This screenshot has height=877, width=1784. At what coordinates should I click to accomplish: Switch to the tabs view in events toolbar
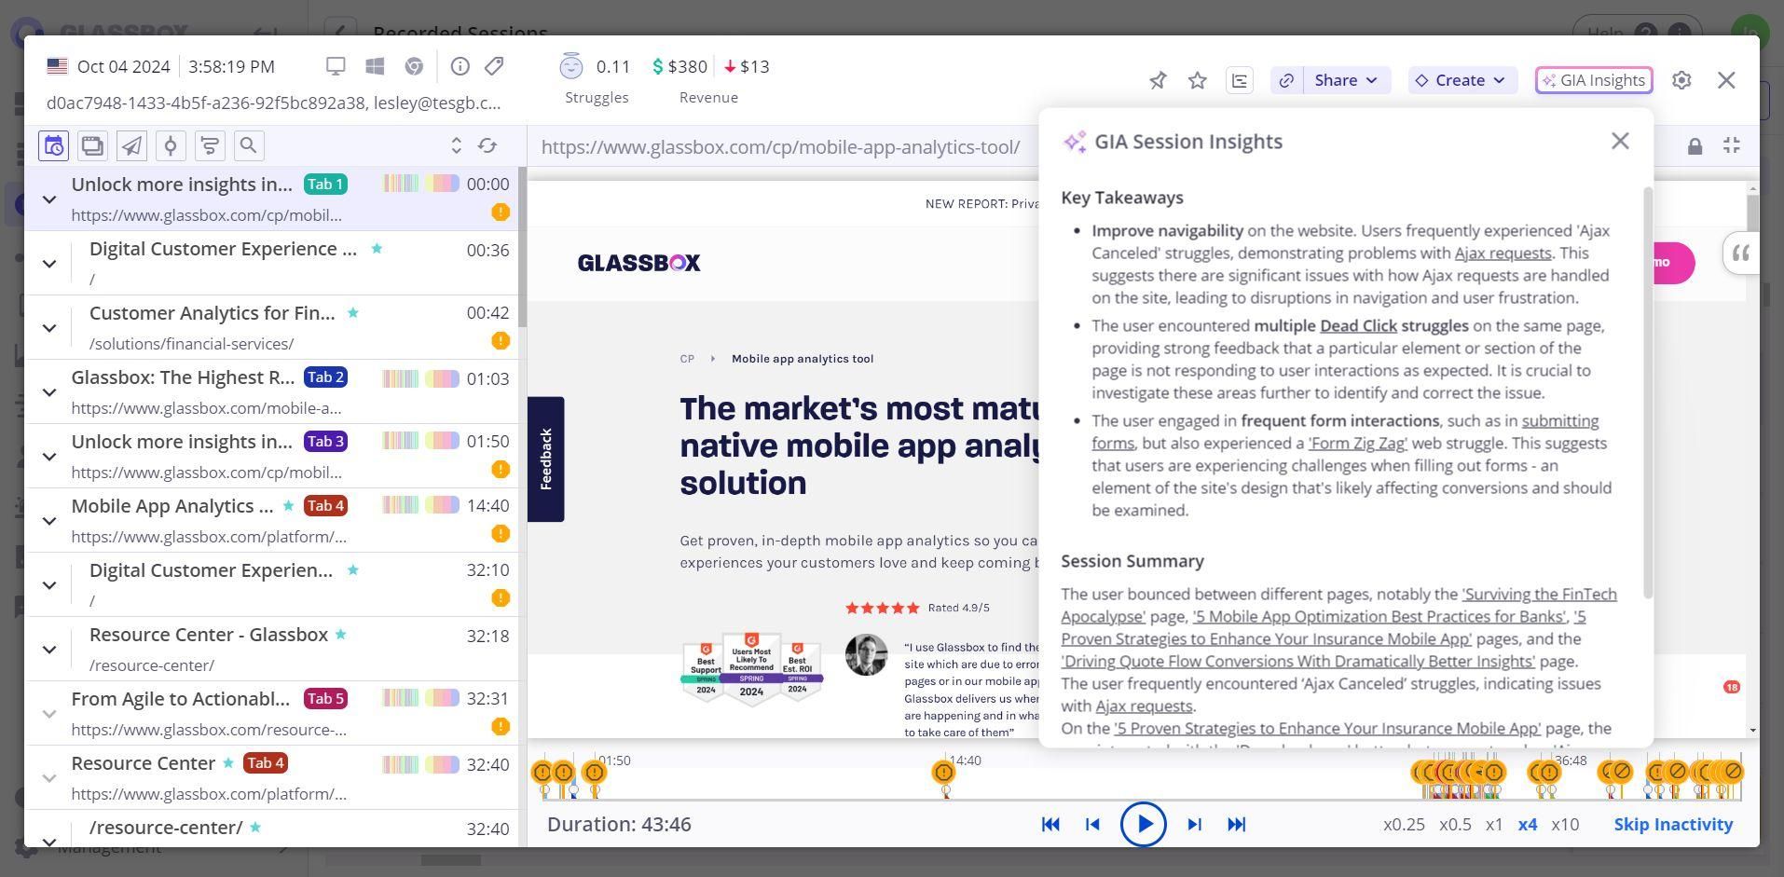pos(92,145)
